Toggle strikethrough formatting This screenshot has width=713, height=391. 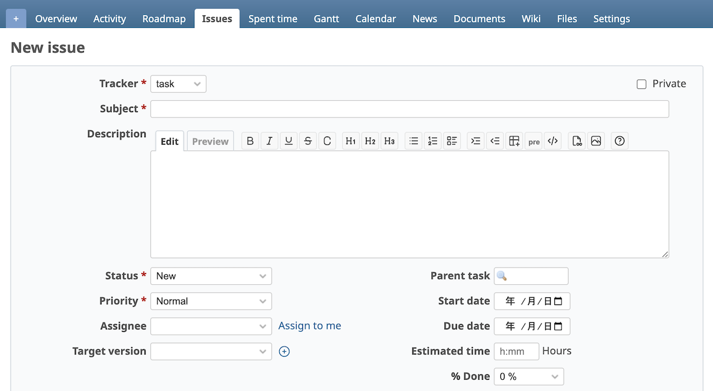[308, 141]
